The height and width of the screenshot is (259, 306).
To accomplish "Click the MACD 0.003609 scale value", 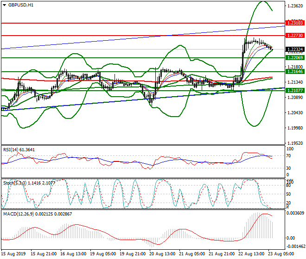I will tap(295, 213).
